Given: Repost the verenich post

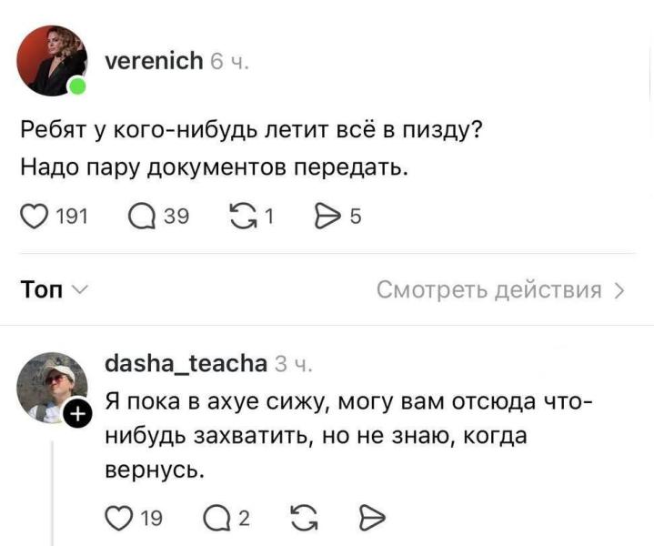Looking at the screenshot, I should [x=245, y=216].
